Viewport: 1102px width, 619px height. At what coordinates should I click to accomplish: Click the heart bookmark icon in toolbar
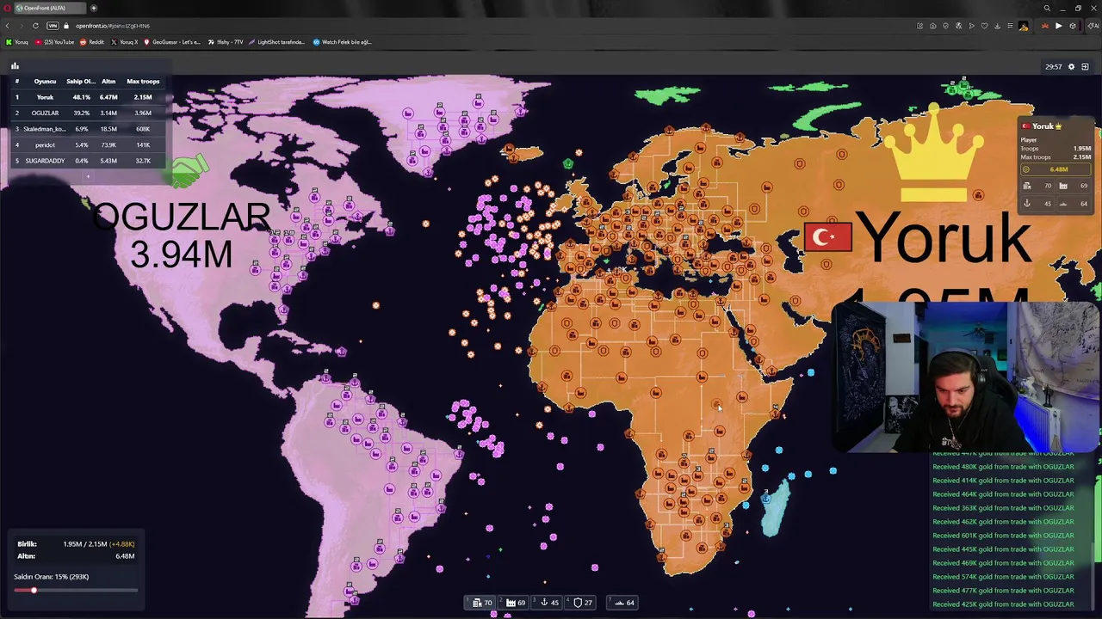coord(984,26)
